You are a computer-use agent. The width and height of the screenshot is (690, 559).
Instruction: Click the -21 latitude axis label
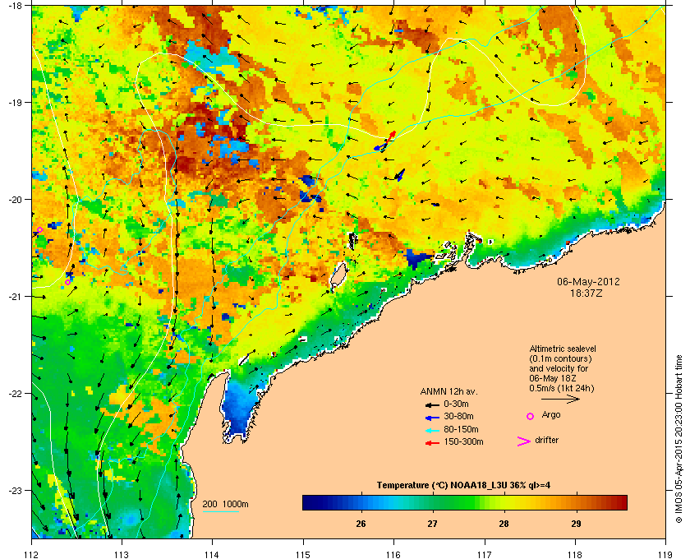coord(15,297)
